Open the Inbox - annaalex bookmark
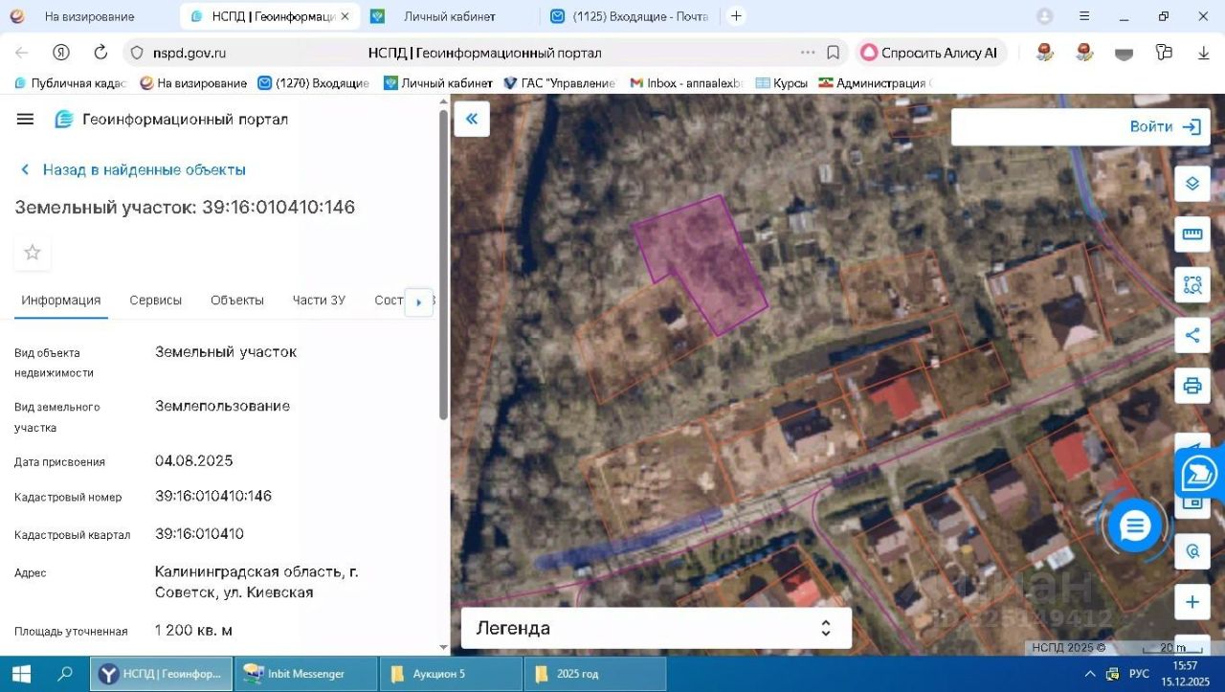This screenshot has height=692, width=1225. 686,83
